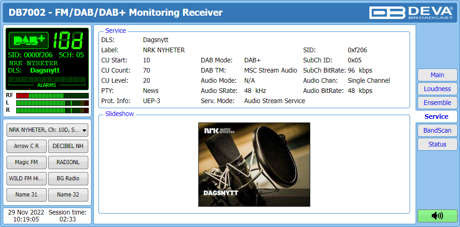Click alarm indicator 25
Screen dimensions: 460x227
click(14, 80)
